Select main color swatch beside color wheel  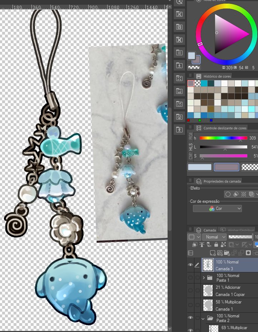(x=192, y=55)
